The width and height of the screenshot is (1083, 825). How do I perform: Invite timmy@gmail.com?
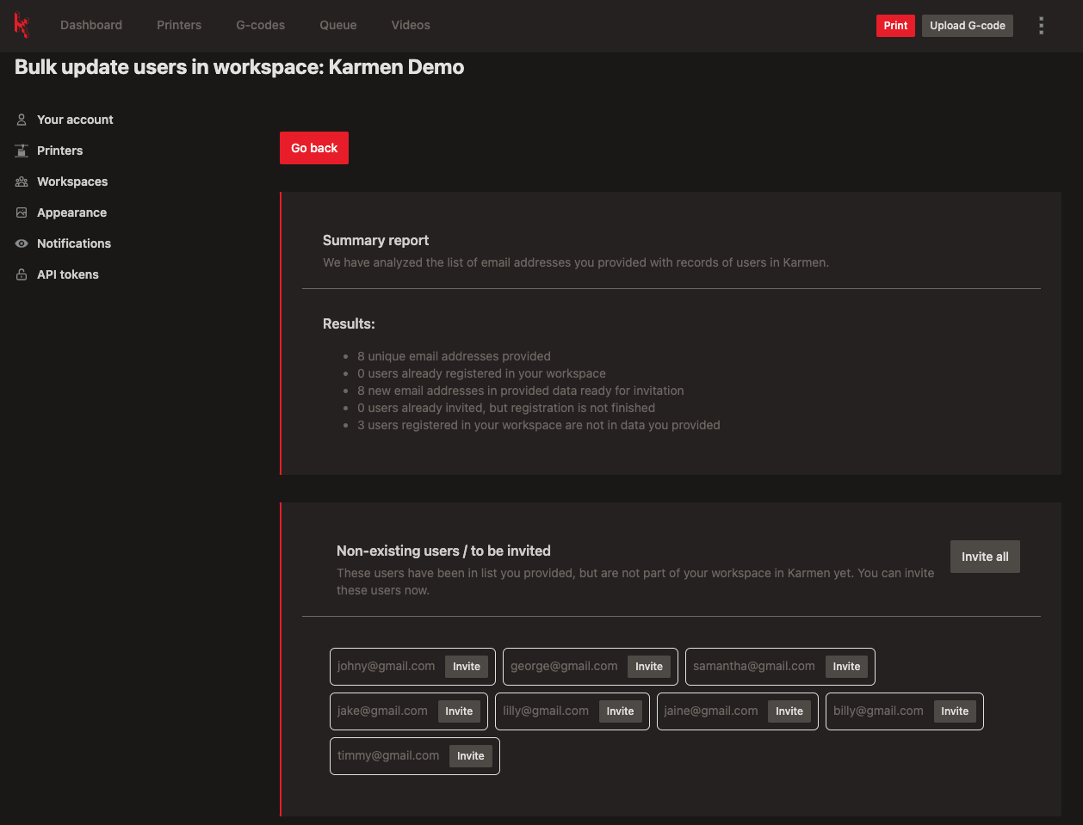tap(471, 756)
